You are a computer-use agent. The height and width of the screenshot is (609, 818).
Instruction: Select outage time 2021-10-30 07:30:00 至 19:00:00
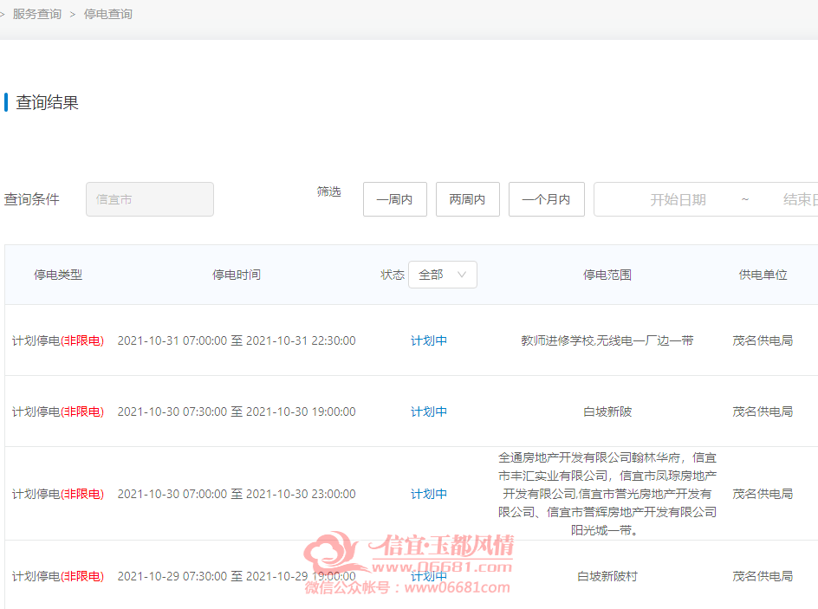click(237, 411)
